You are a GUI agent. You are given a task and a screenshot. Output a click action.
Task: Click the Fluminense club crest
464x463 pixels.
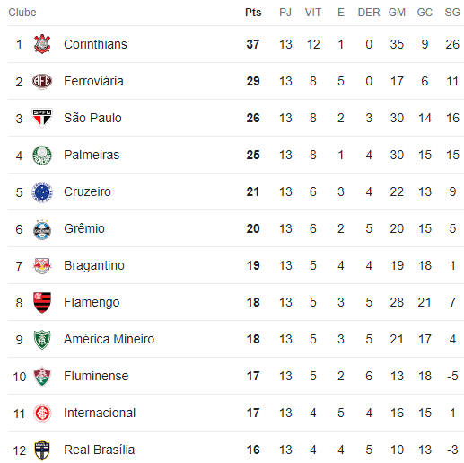42,377
